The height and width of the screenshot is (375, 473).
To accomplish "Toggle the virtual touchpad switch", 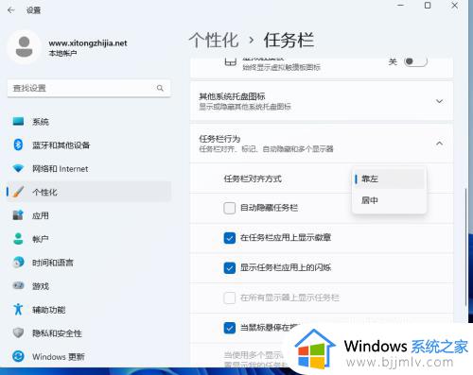I will coord(415,61).
